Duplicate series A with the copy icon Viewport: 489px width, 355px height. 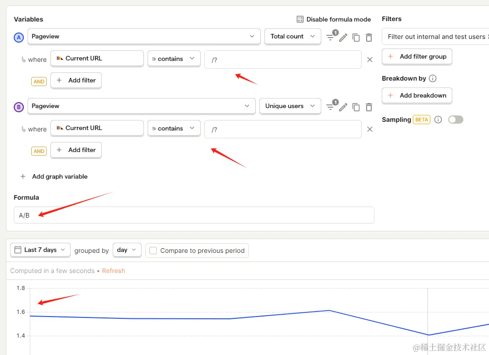[x=356, y=37]
